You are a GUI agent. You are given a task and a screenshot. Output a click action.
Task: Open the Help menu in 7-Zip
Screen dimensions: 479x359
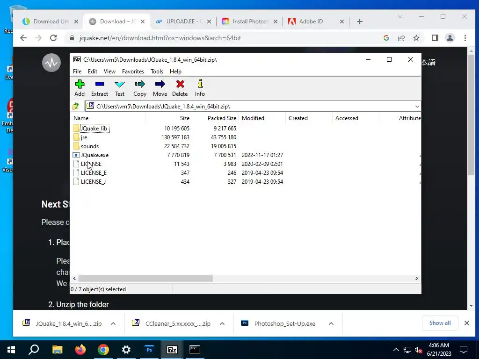pos(176,72)
